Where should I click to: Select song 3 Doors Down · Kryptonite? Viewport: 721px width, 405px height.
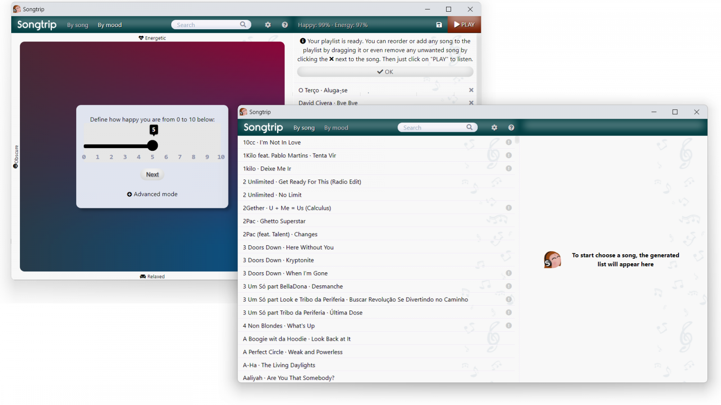(x=377, y=260)
